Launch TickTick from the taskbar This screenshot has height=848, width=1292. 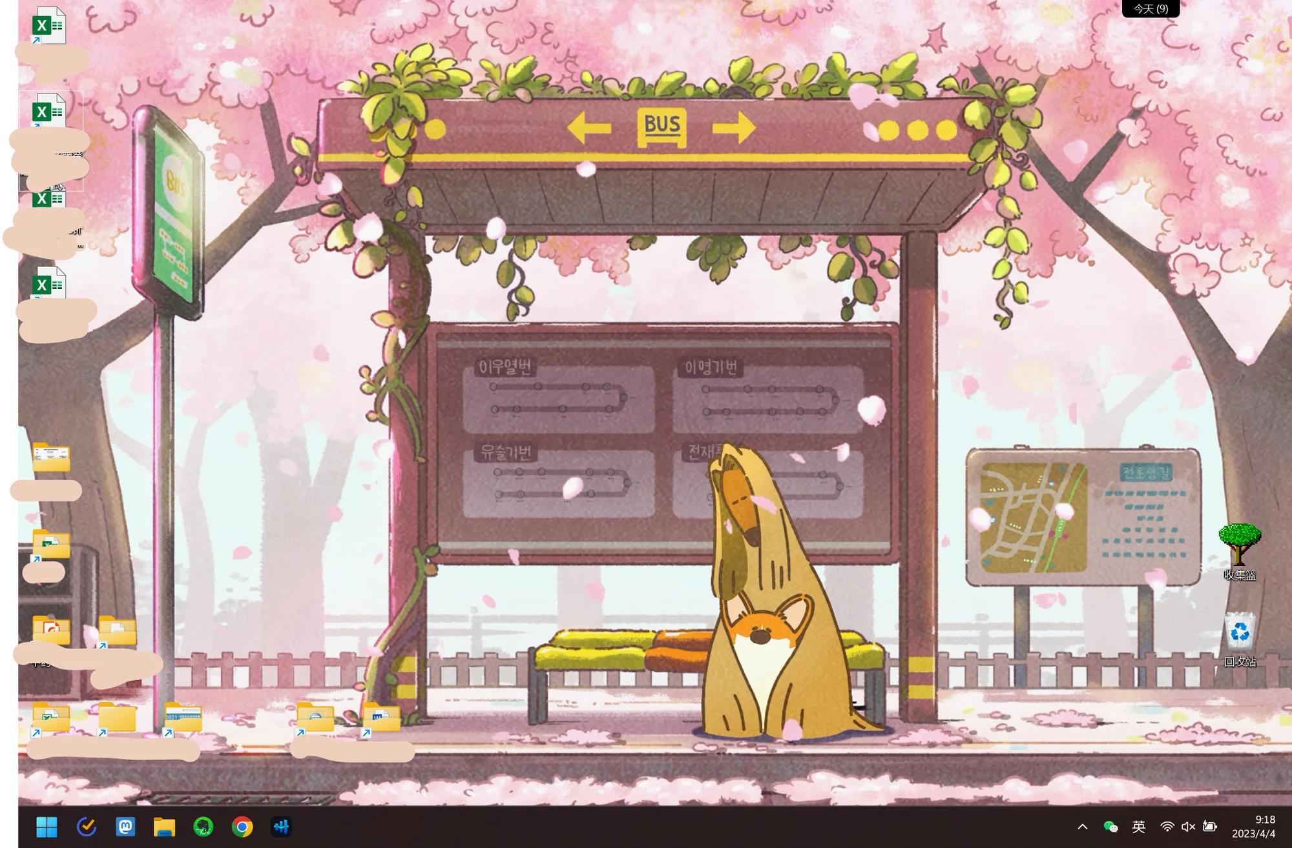pos(86,827)
